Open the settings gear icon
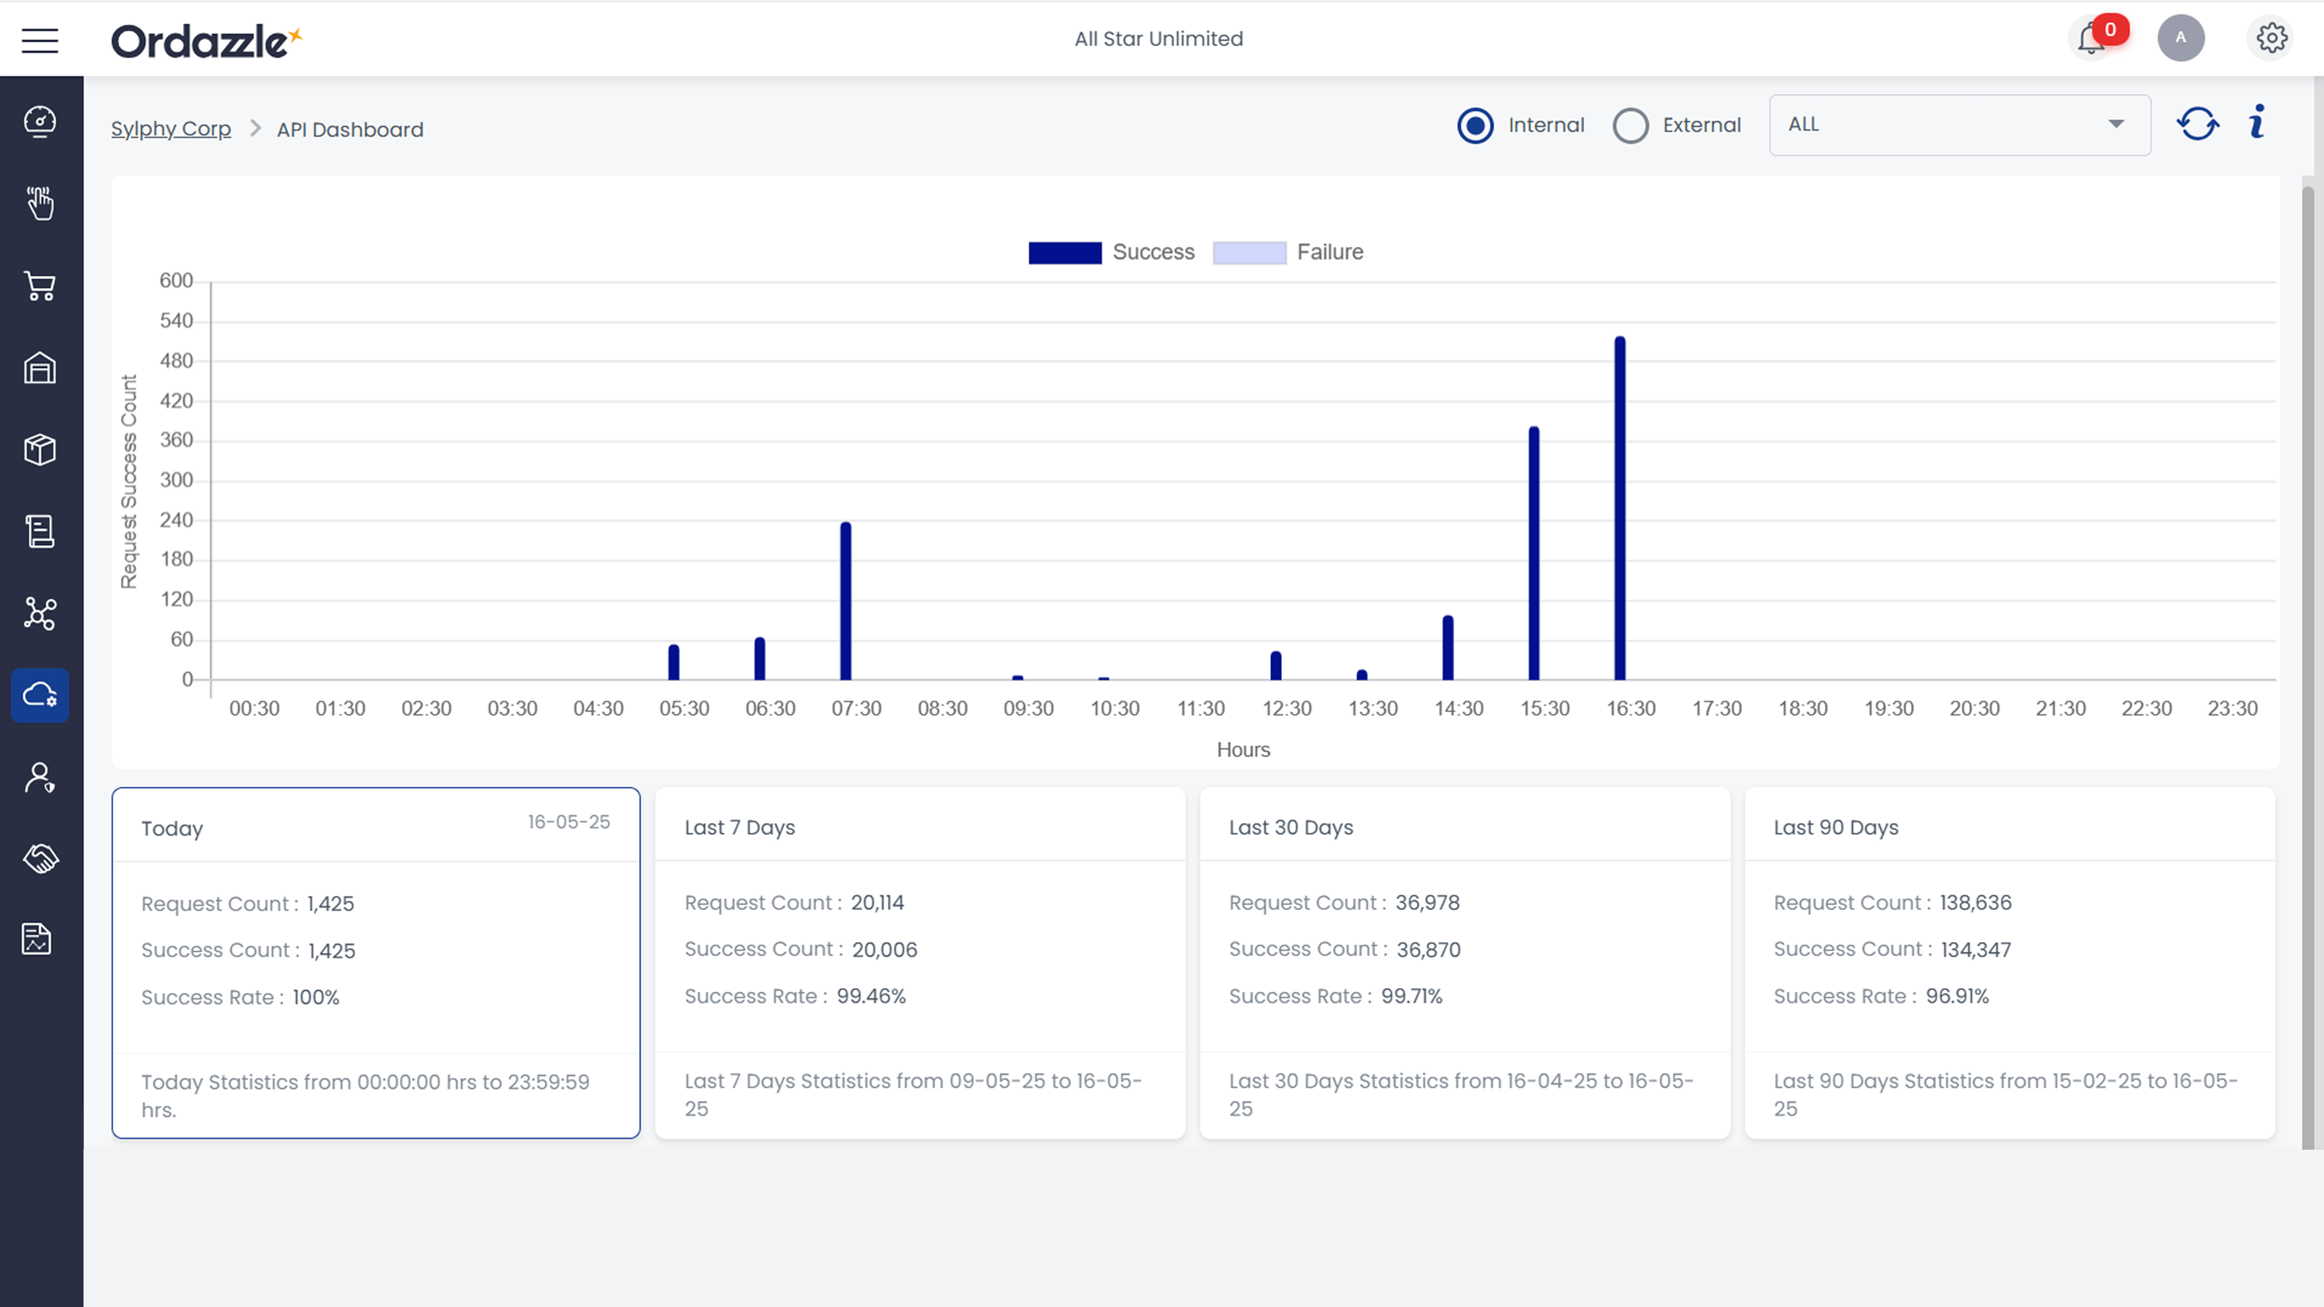This screenshot has width=2324, height=1307. click(x=2271, y=38)
